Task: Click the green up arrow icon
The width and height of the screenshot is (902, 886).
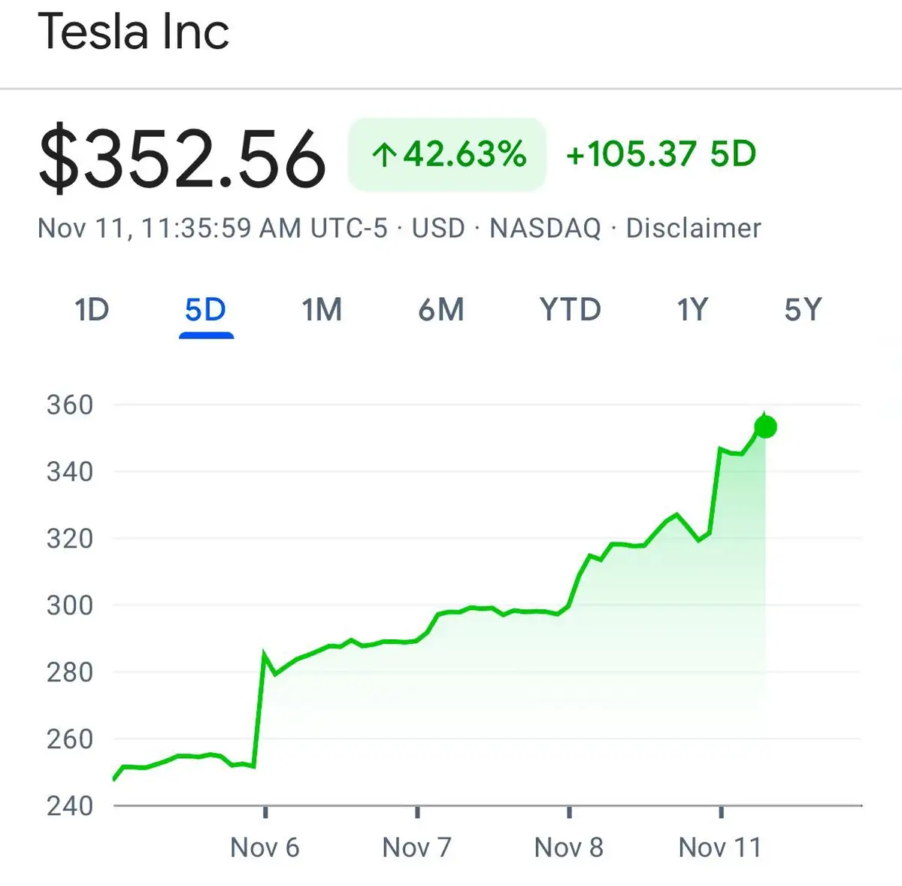Action: pos(384,156)
